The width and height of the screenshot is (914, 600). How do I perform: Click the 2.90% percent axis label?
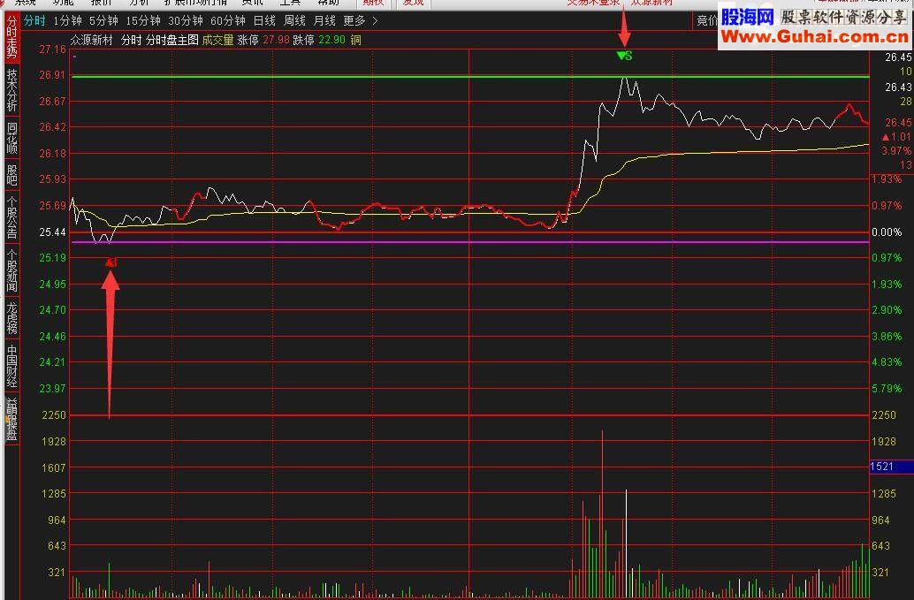(x=887, y=310)
